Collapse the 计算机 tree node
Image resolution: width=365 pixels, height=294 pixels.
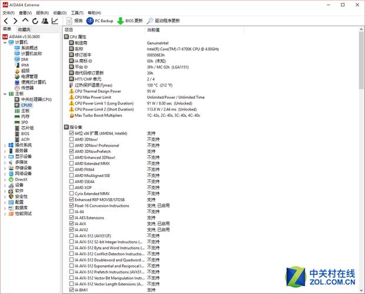click(5, 43)
